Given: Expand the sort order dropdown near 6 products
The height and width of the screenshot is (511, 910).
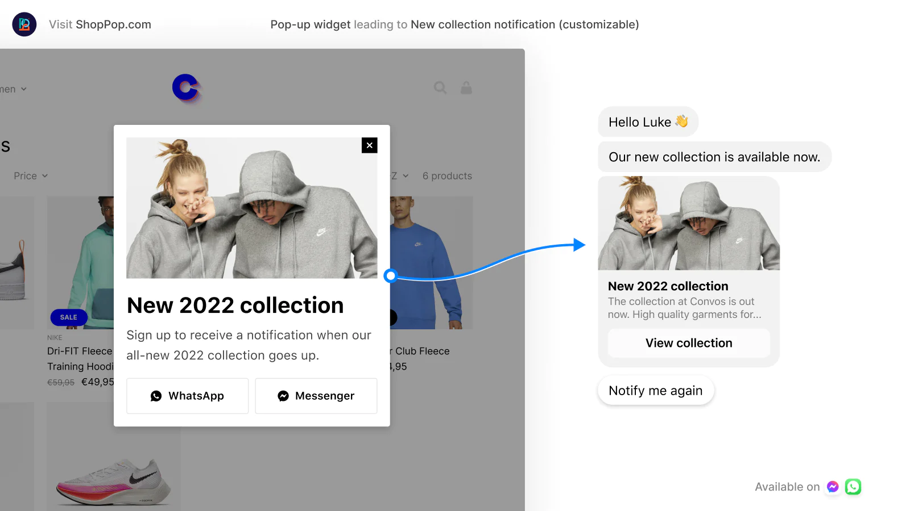Looking at the screenshot, I should pyautogui.click(x=400, y=176).
